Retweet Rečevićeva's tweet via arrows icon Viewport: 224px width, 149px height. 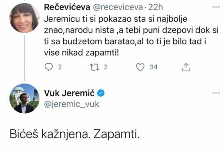coord(94,67)
